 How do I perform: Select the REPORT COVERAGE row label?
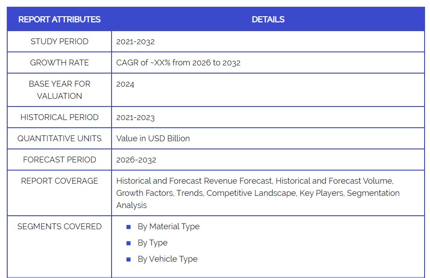[59, 181]
